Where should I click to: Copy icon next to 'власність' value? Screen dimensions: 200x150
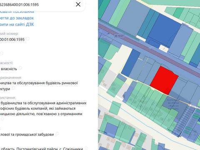[x=20, y=68]
